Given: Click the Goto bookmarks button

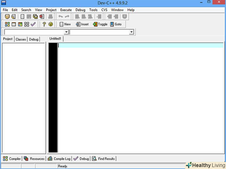Looking at the screenshot, I should pyautogui.click(x=116, y=24).
